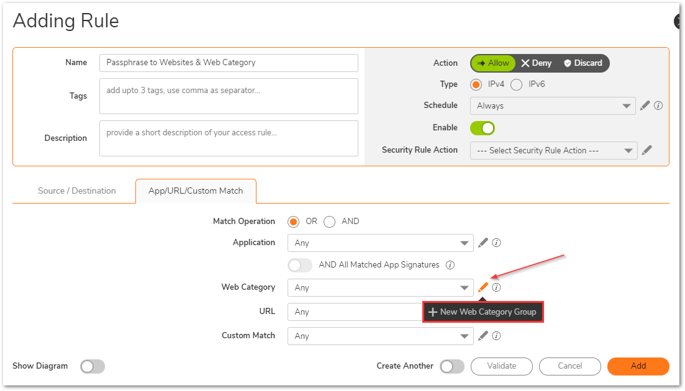Click the orange Web Category pencil icon

(x=483, y=287)
